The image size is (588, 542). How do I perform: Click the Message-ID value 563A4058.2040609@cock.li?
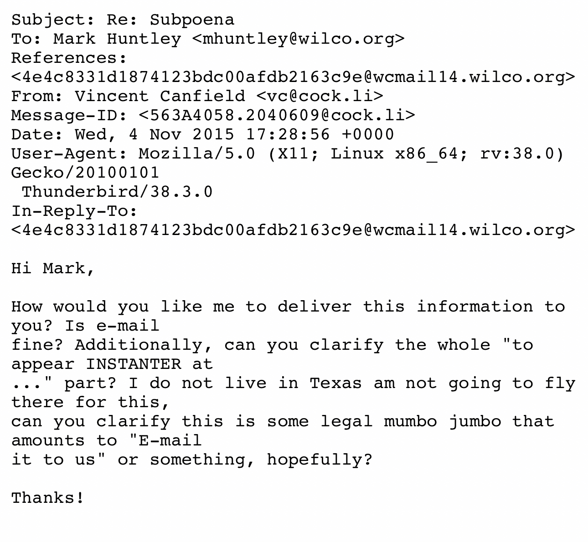click(277, 115)
